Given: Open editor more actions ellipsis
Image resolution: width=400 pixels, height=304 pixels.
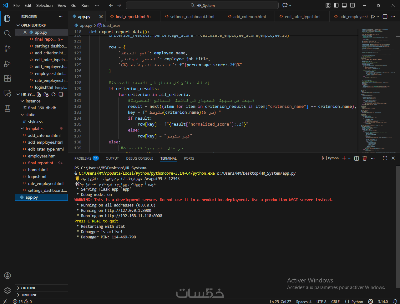Looking at the screenshot, I should [393, 17].
